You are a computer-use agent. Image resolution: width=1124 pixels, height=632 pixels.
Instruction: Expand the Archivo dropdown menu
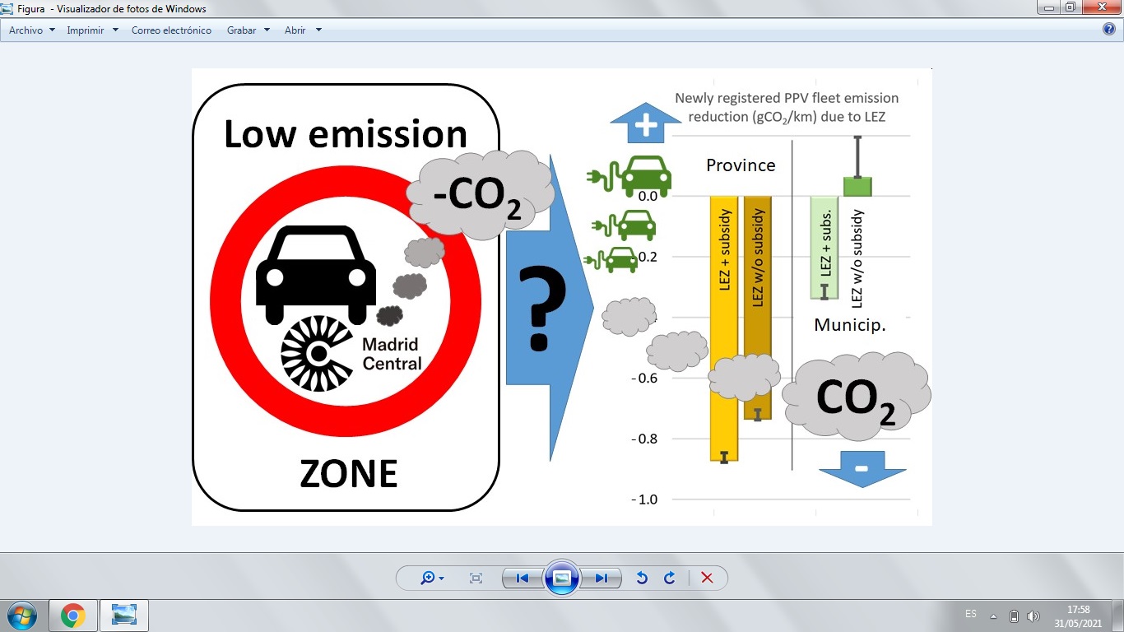click(31, 30)
